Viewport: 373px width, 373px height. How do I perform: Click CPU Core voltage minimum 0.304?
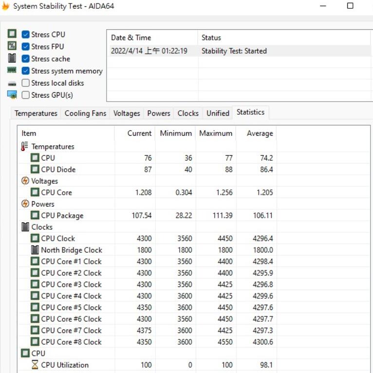[x=184, y=192]
